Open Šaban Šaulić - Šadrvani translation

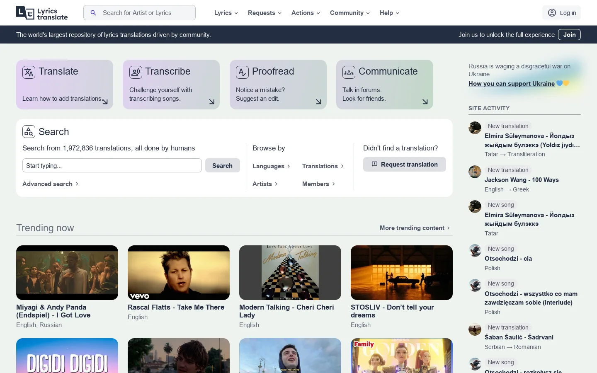tap(519, 337)
